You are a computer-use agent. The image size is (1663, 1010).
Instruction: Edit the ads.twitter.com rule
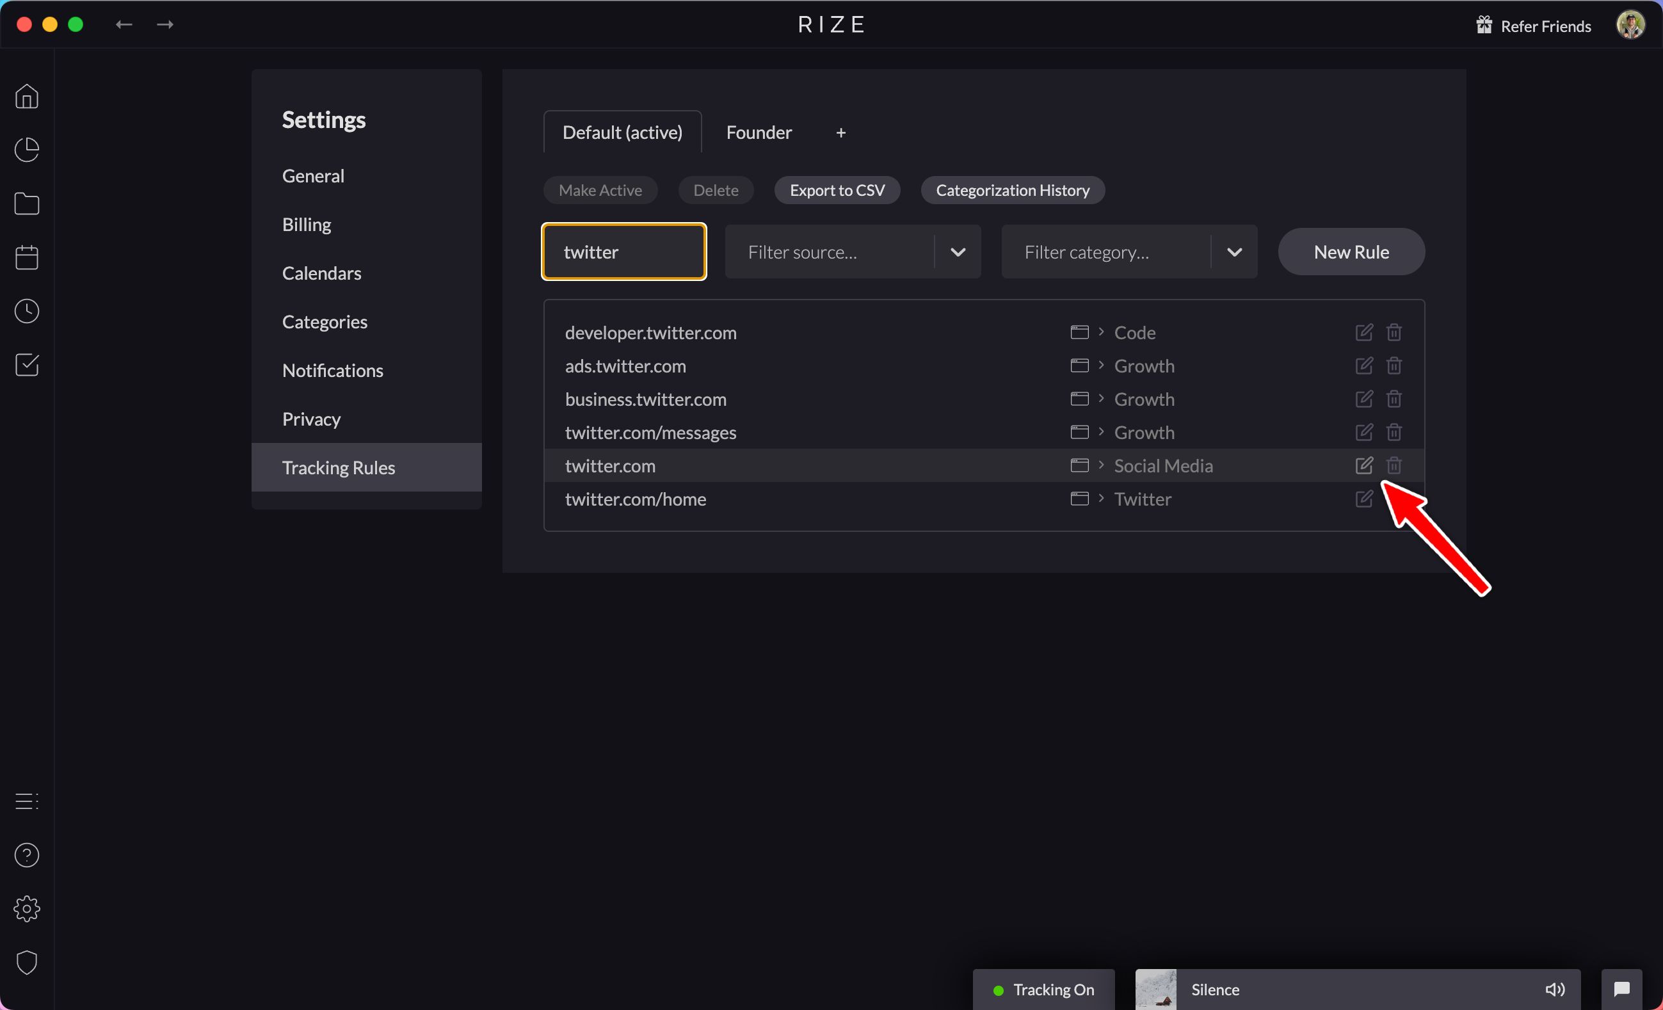(1364, 365)
